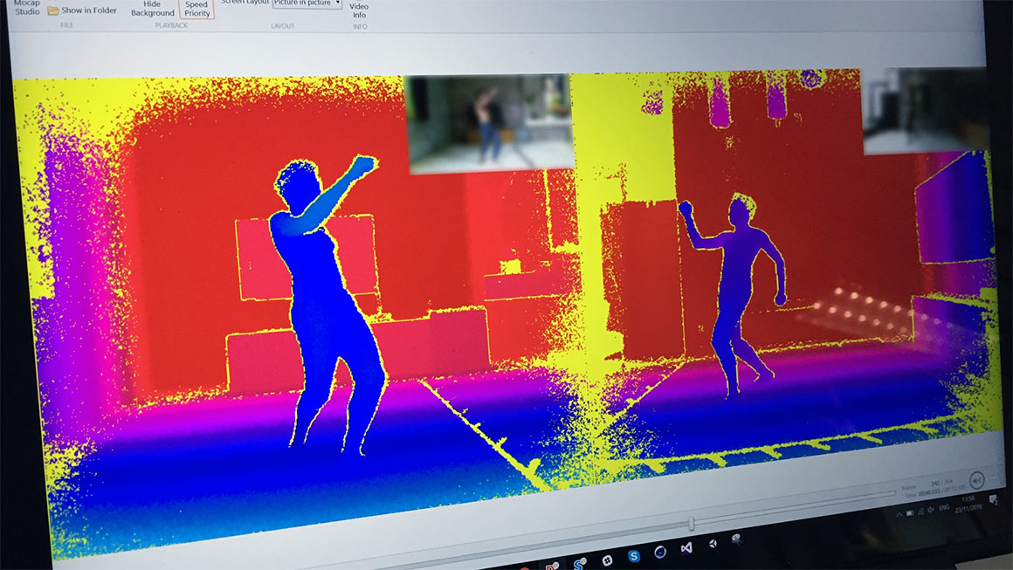Viewport: 1013px width, 570px height.
Task: Toggle the Speed Priority option
Action: coord(196,9)
